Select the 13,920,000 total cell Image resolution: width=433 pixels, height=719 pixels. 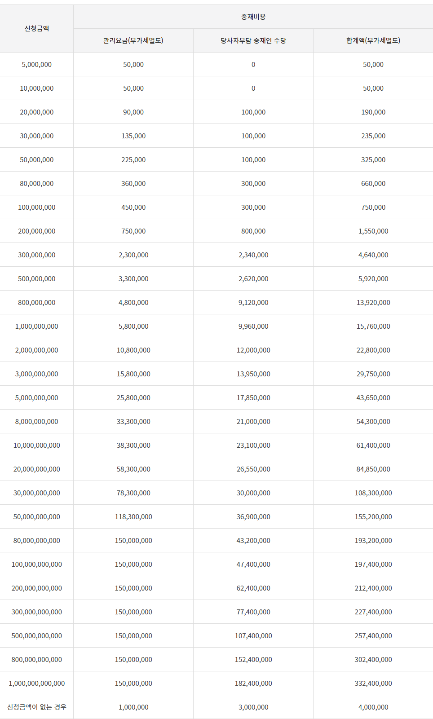pyautogui.click(x=373, y=302)
